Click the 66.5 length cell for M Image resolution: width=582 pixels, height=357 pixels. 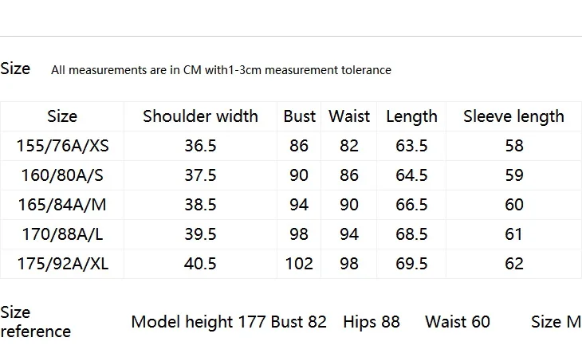(x=411, y=205)
